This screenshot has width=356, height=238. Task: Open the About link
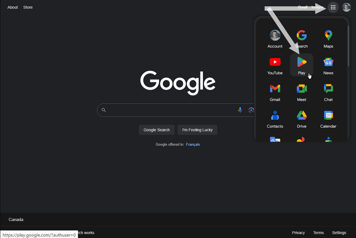coord(13,7)
